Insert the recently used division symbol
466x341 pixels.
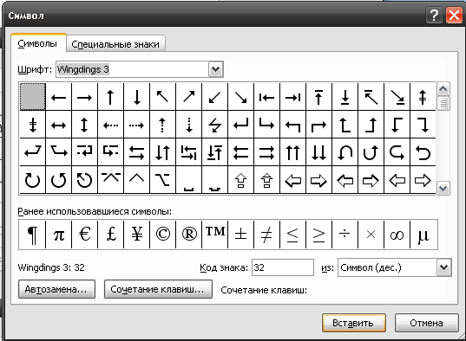pyautogui.click(x=345, y=235)
